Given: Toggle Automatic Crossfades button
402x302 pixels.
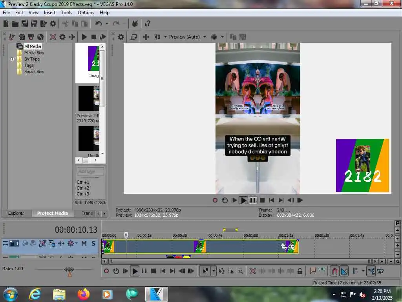Looking at the screenshot, I should coord(344,271).
